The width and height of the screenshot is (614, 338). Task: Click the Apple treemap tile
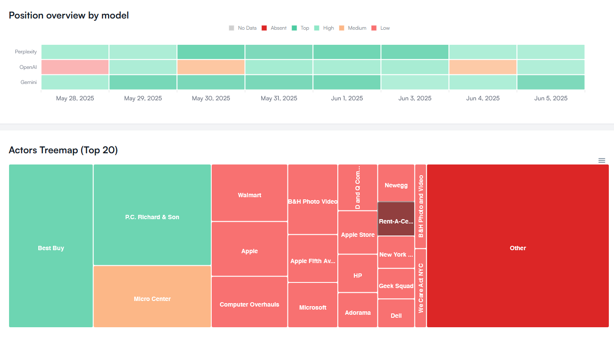(250, 249)
